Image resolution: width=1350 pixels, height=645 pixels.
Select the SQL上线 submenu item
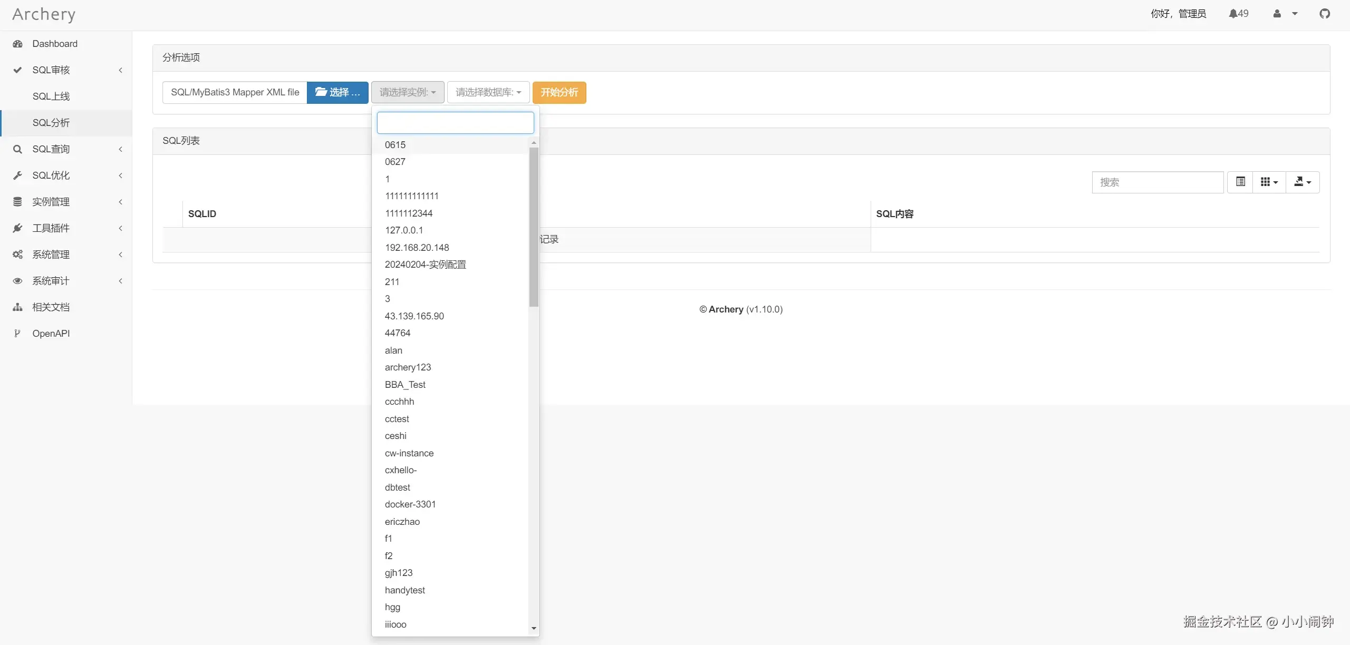coord(51,96)
